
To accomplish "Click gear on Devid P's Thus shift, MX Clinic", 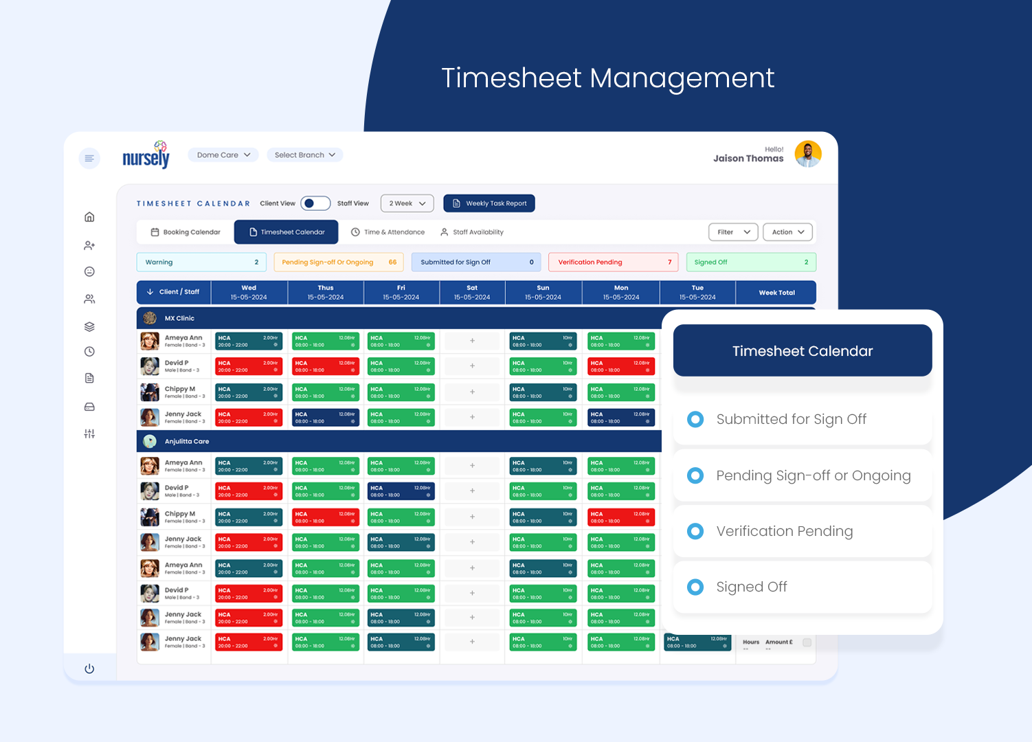I will (x=352, y=370).
